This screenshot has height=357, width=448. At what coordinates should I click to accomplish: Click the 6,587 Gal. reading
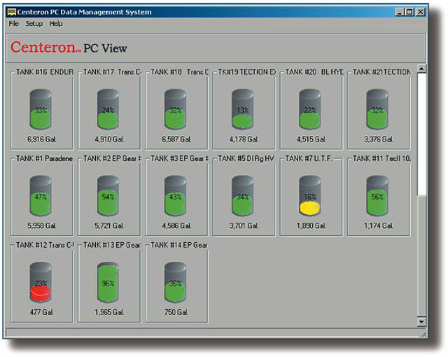[176, 139]
